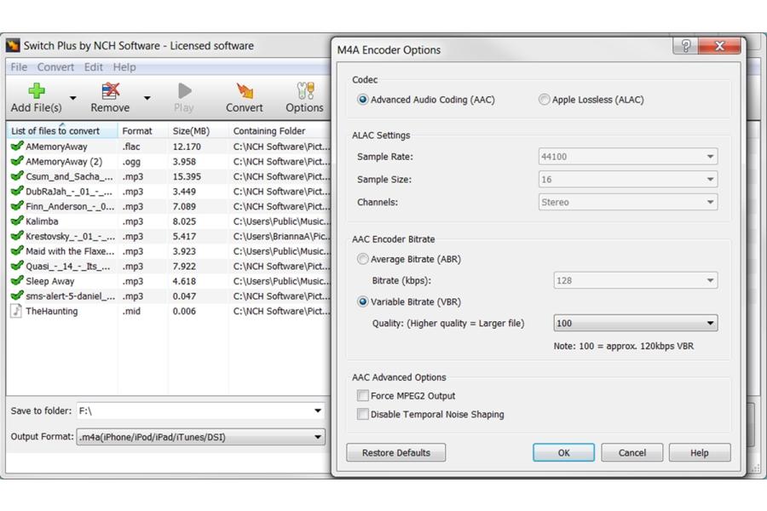Select the Sleep Away file name

click(50, 281)
